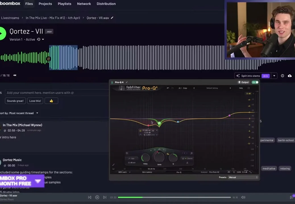Screen dimensions: 295x204
Task: Expand the Version 1 - Active dropdown arrow
Action: 43,39
